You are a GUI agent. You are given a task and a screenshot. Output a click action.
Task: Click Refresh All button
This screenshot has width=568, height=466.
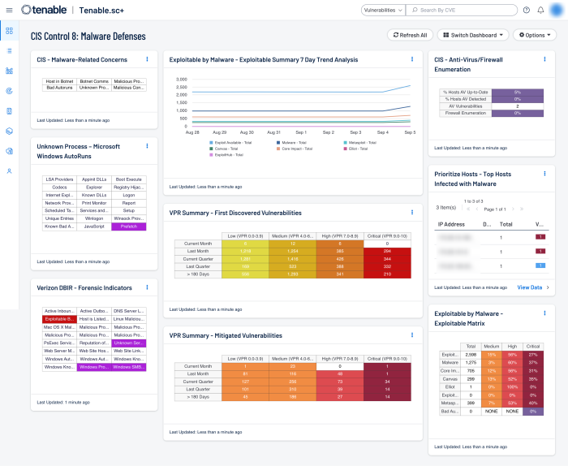[x=411, y=35]
